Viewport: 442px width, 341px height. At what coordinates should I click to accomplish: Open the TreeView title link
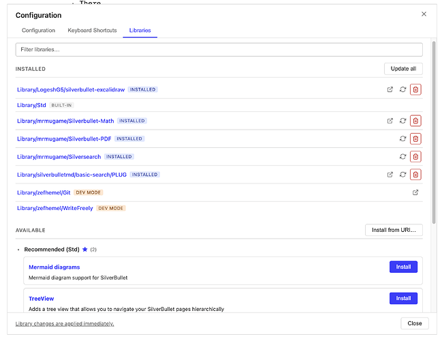(41, 299)
